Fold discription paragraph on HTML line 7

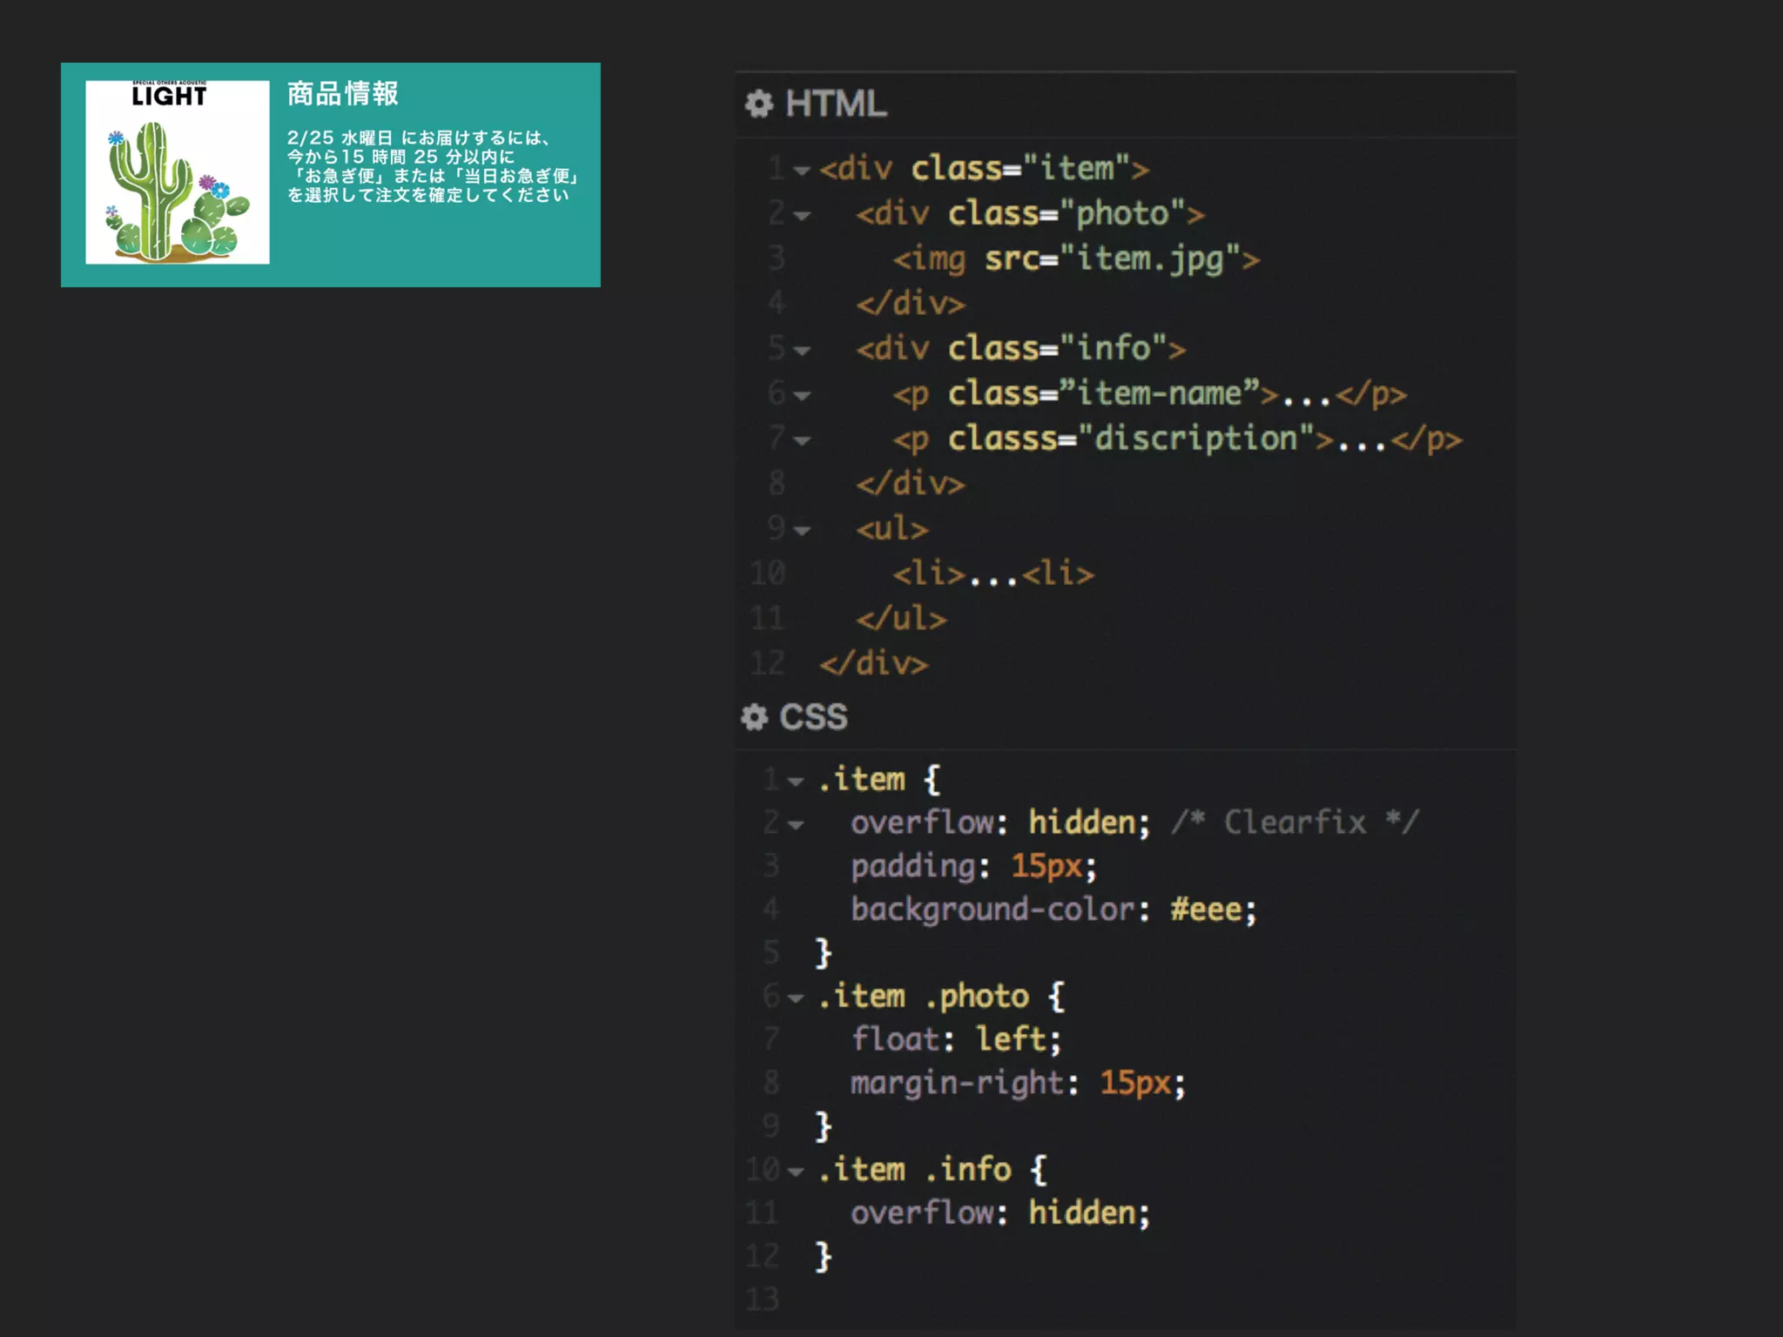[x=802, y=441]
